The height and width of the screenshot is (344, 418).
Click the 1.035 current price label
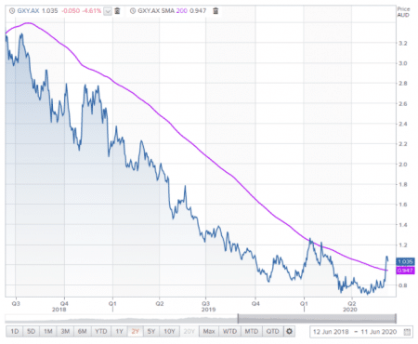click(x=405, y=262)
